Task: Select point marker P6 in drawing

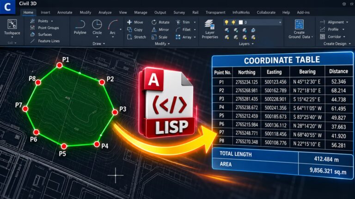Action: [36, 132]
